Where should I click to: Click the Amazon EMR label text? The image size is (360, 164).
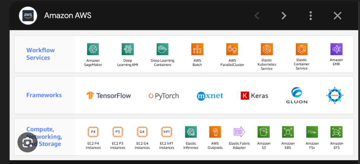click(336, 62)
